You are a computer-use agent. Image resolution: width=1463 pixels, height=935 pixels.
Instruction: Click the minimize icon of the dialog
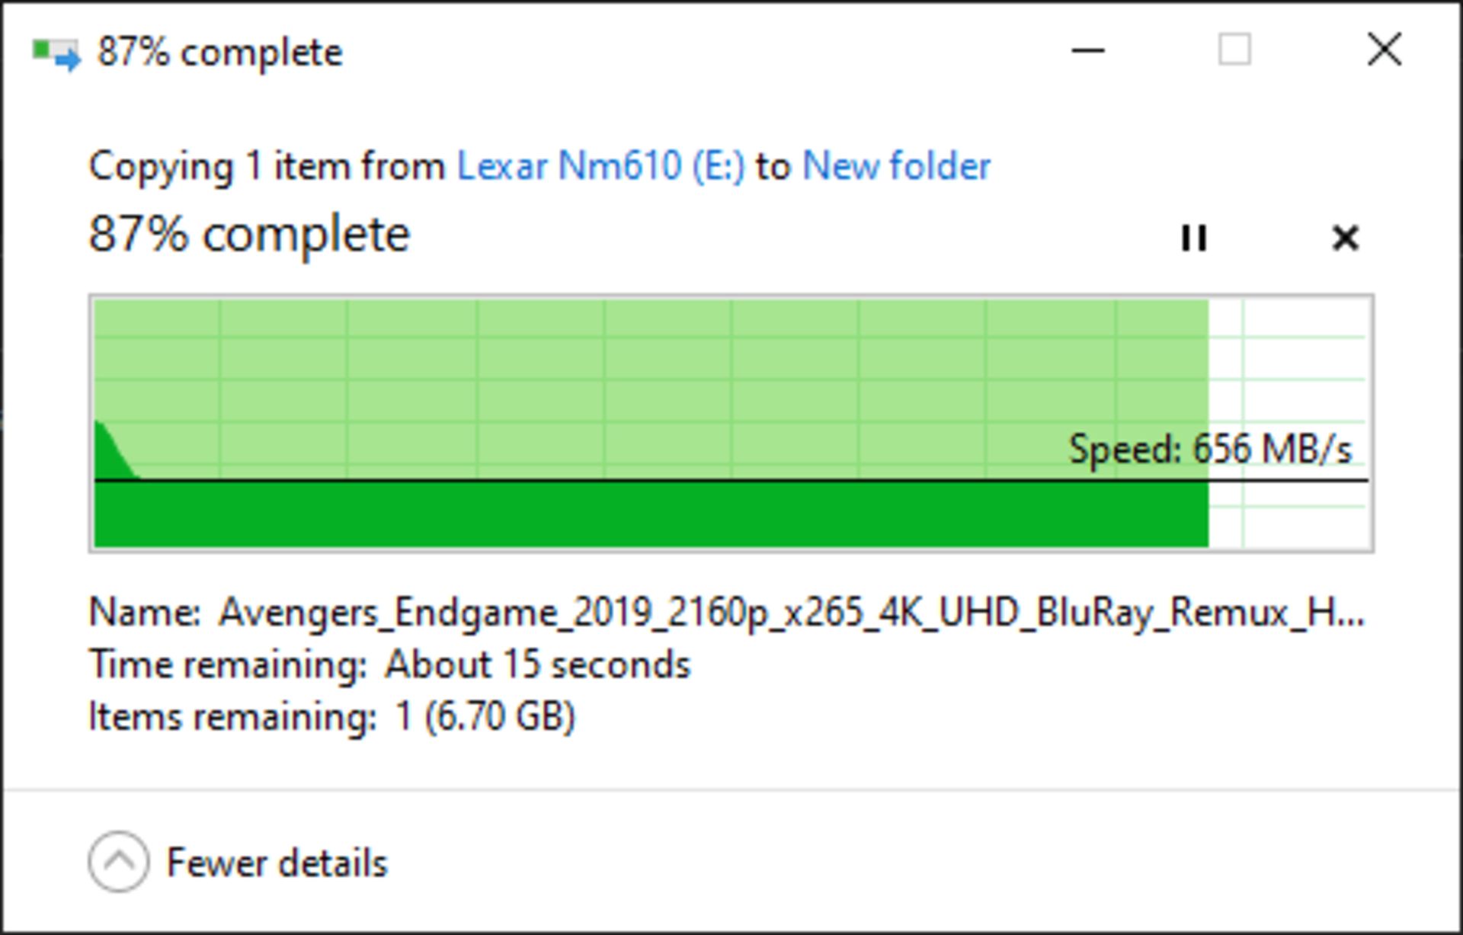coord(1087,50)
